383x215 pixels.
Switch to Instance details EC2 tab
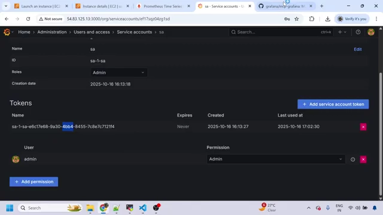[102, 7]
